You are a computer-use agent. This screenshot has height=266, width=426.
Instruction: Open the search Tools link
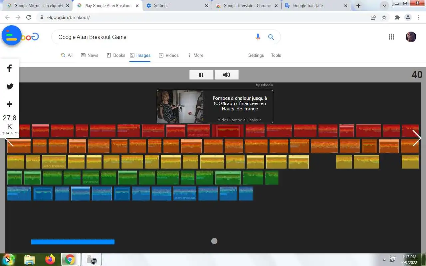[x=276, y=55]
